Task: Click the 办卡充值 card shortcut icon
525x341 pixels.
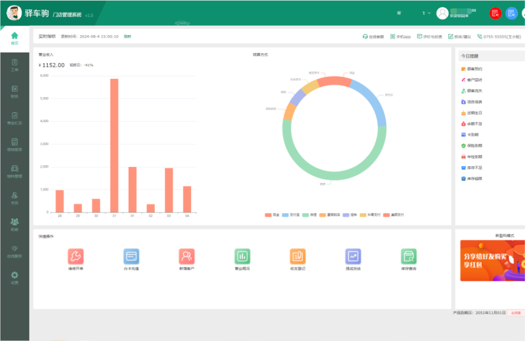Action: 131,257
